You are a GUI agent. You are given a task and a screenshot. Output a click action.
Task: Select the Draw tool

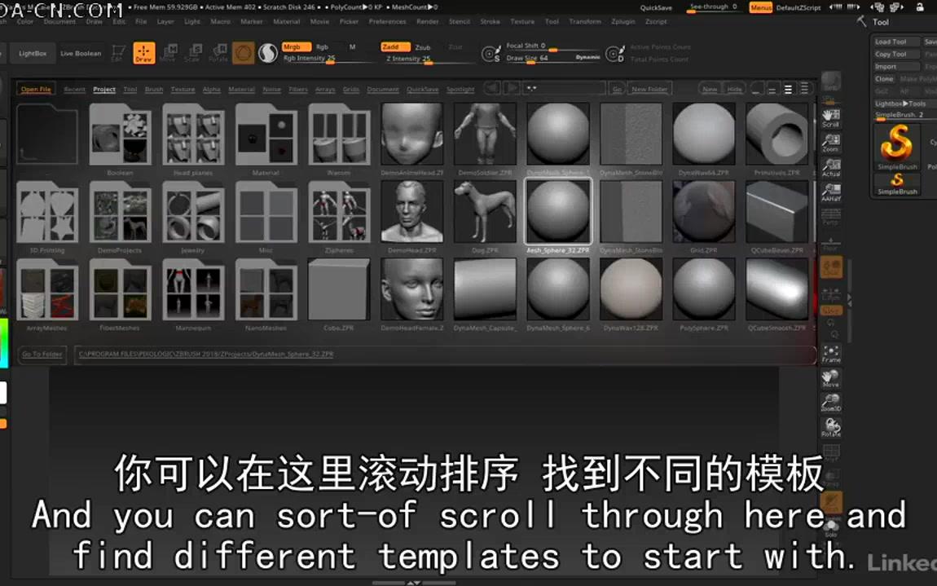coord(144,53)
